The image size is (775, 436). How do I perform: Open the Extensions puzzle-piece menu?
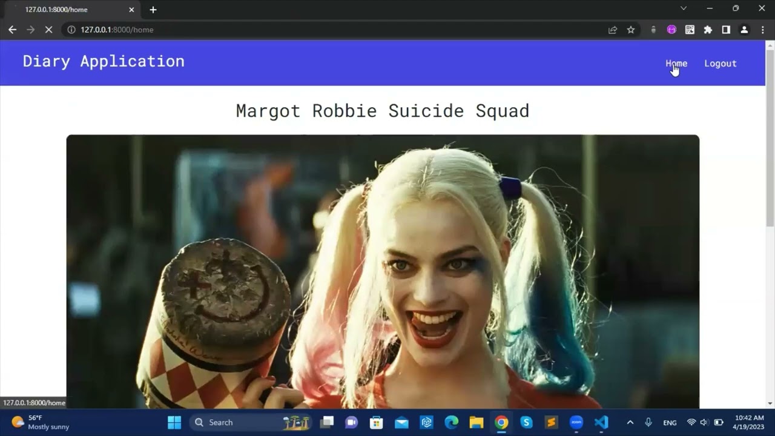click(708, 30)
